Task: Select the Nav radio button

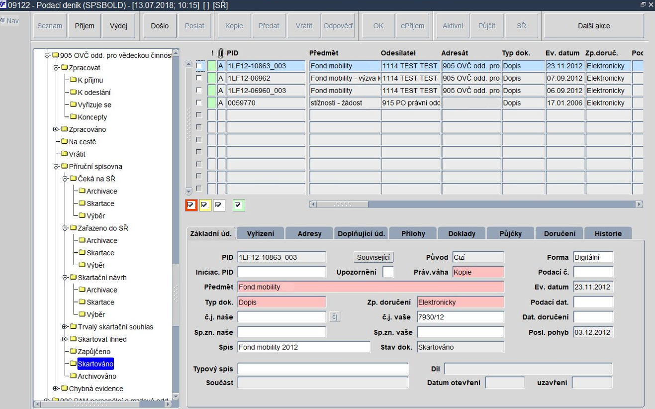Action: pos(3,21)
